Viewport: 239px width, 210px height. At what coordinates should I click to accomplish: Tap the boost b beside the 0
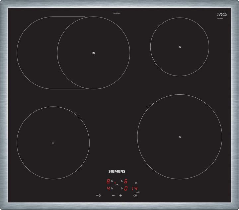click(x=122, y=188)
